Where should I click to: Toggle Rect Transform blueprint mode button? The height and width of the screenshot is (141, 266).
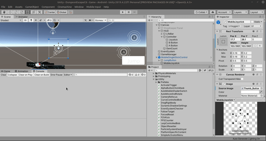coord(255,46)
